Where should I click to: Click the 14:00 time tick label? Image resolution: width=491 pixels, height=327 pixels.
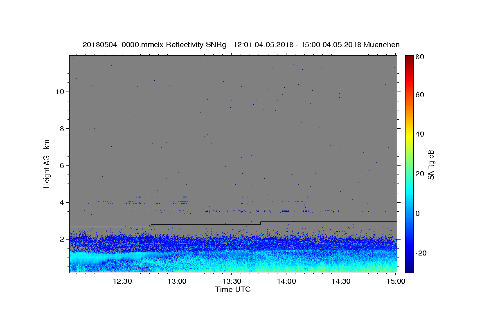click(286, 281)
